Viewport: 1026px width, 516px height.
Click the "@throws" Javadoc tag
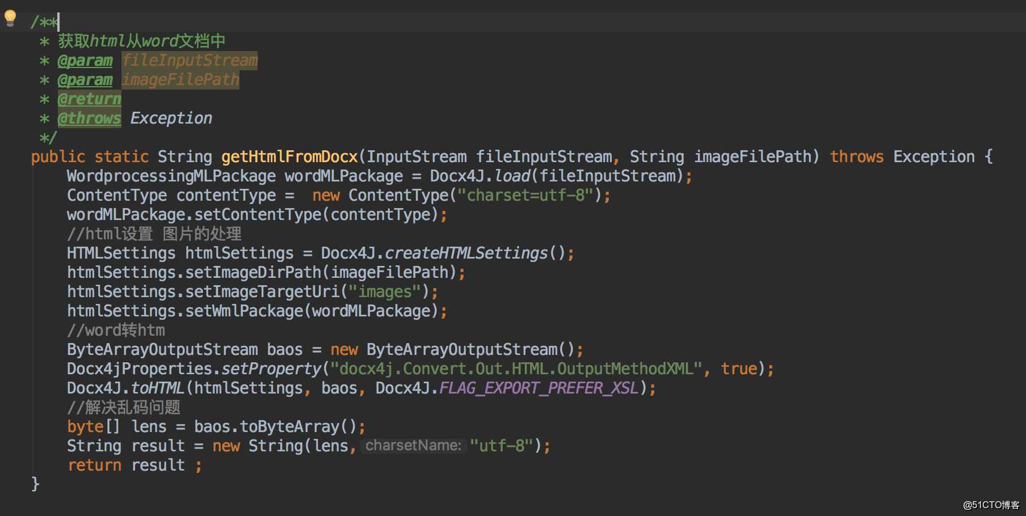tap(90, 118)
